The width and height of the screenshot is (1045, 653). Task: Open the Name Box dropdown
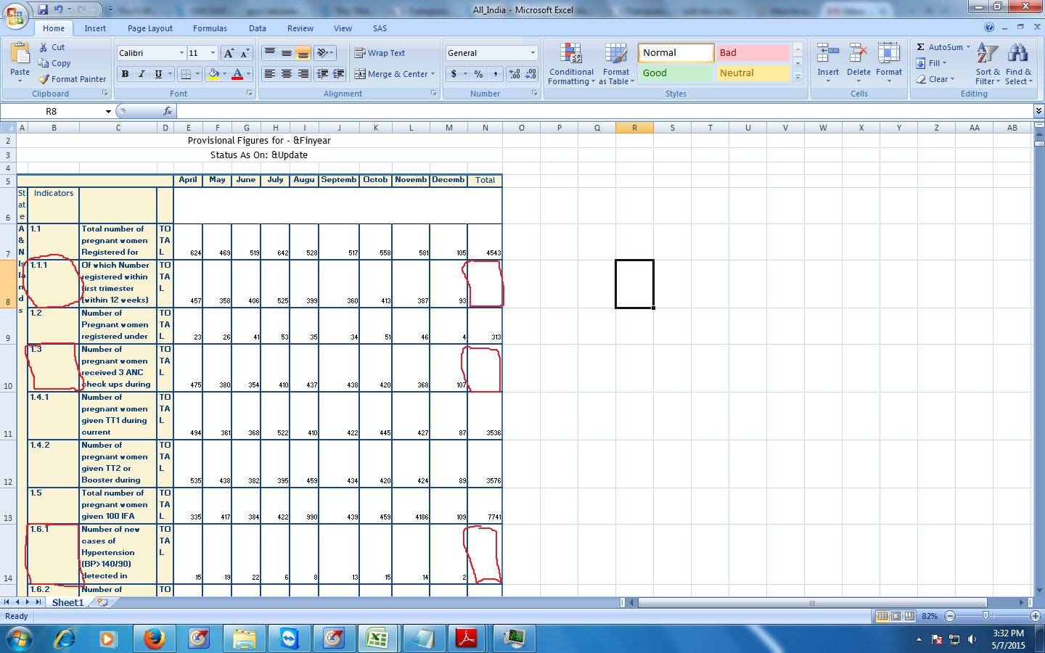[108, 112]
